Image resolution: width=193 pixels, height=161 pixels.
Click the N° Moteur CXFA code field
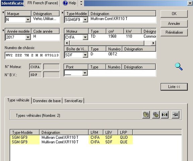(x=35, y=67)
